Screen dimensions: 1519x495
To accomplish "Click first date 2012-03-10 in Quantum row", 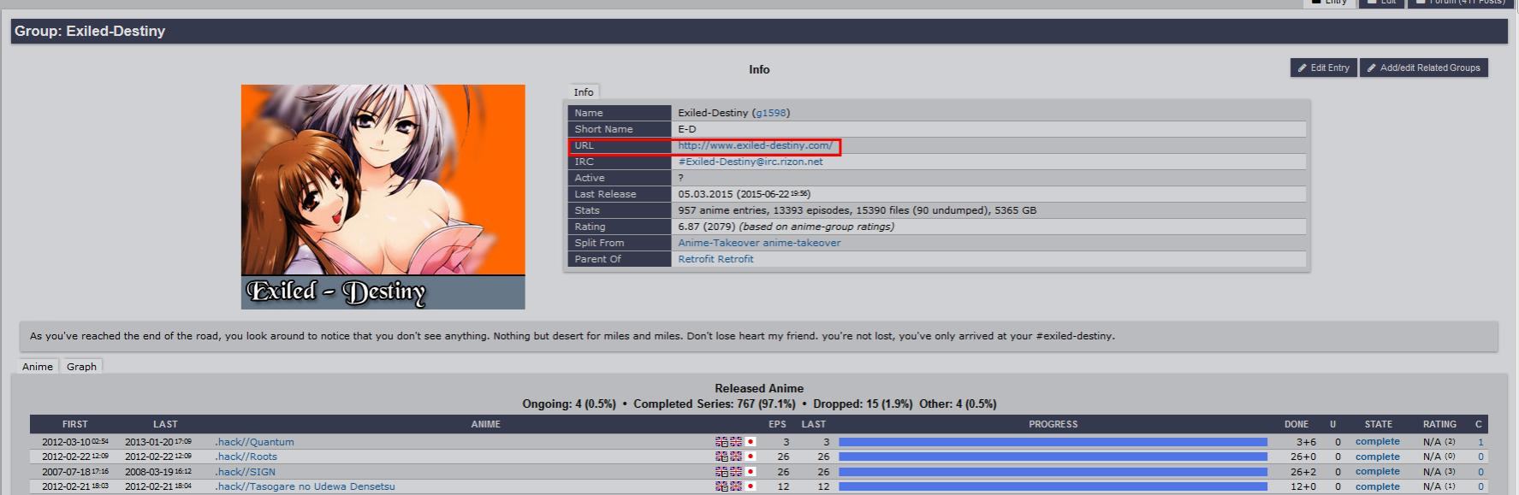I will pyautogui.click(x=66, y=442).
